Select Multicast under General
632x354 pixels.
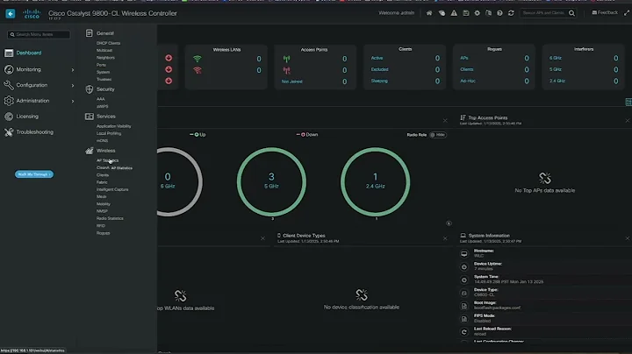click(x=104, y=50)
